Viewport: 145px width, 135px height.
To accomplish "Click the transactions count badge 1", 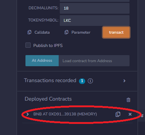I will click(82, 81).
